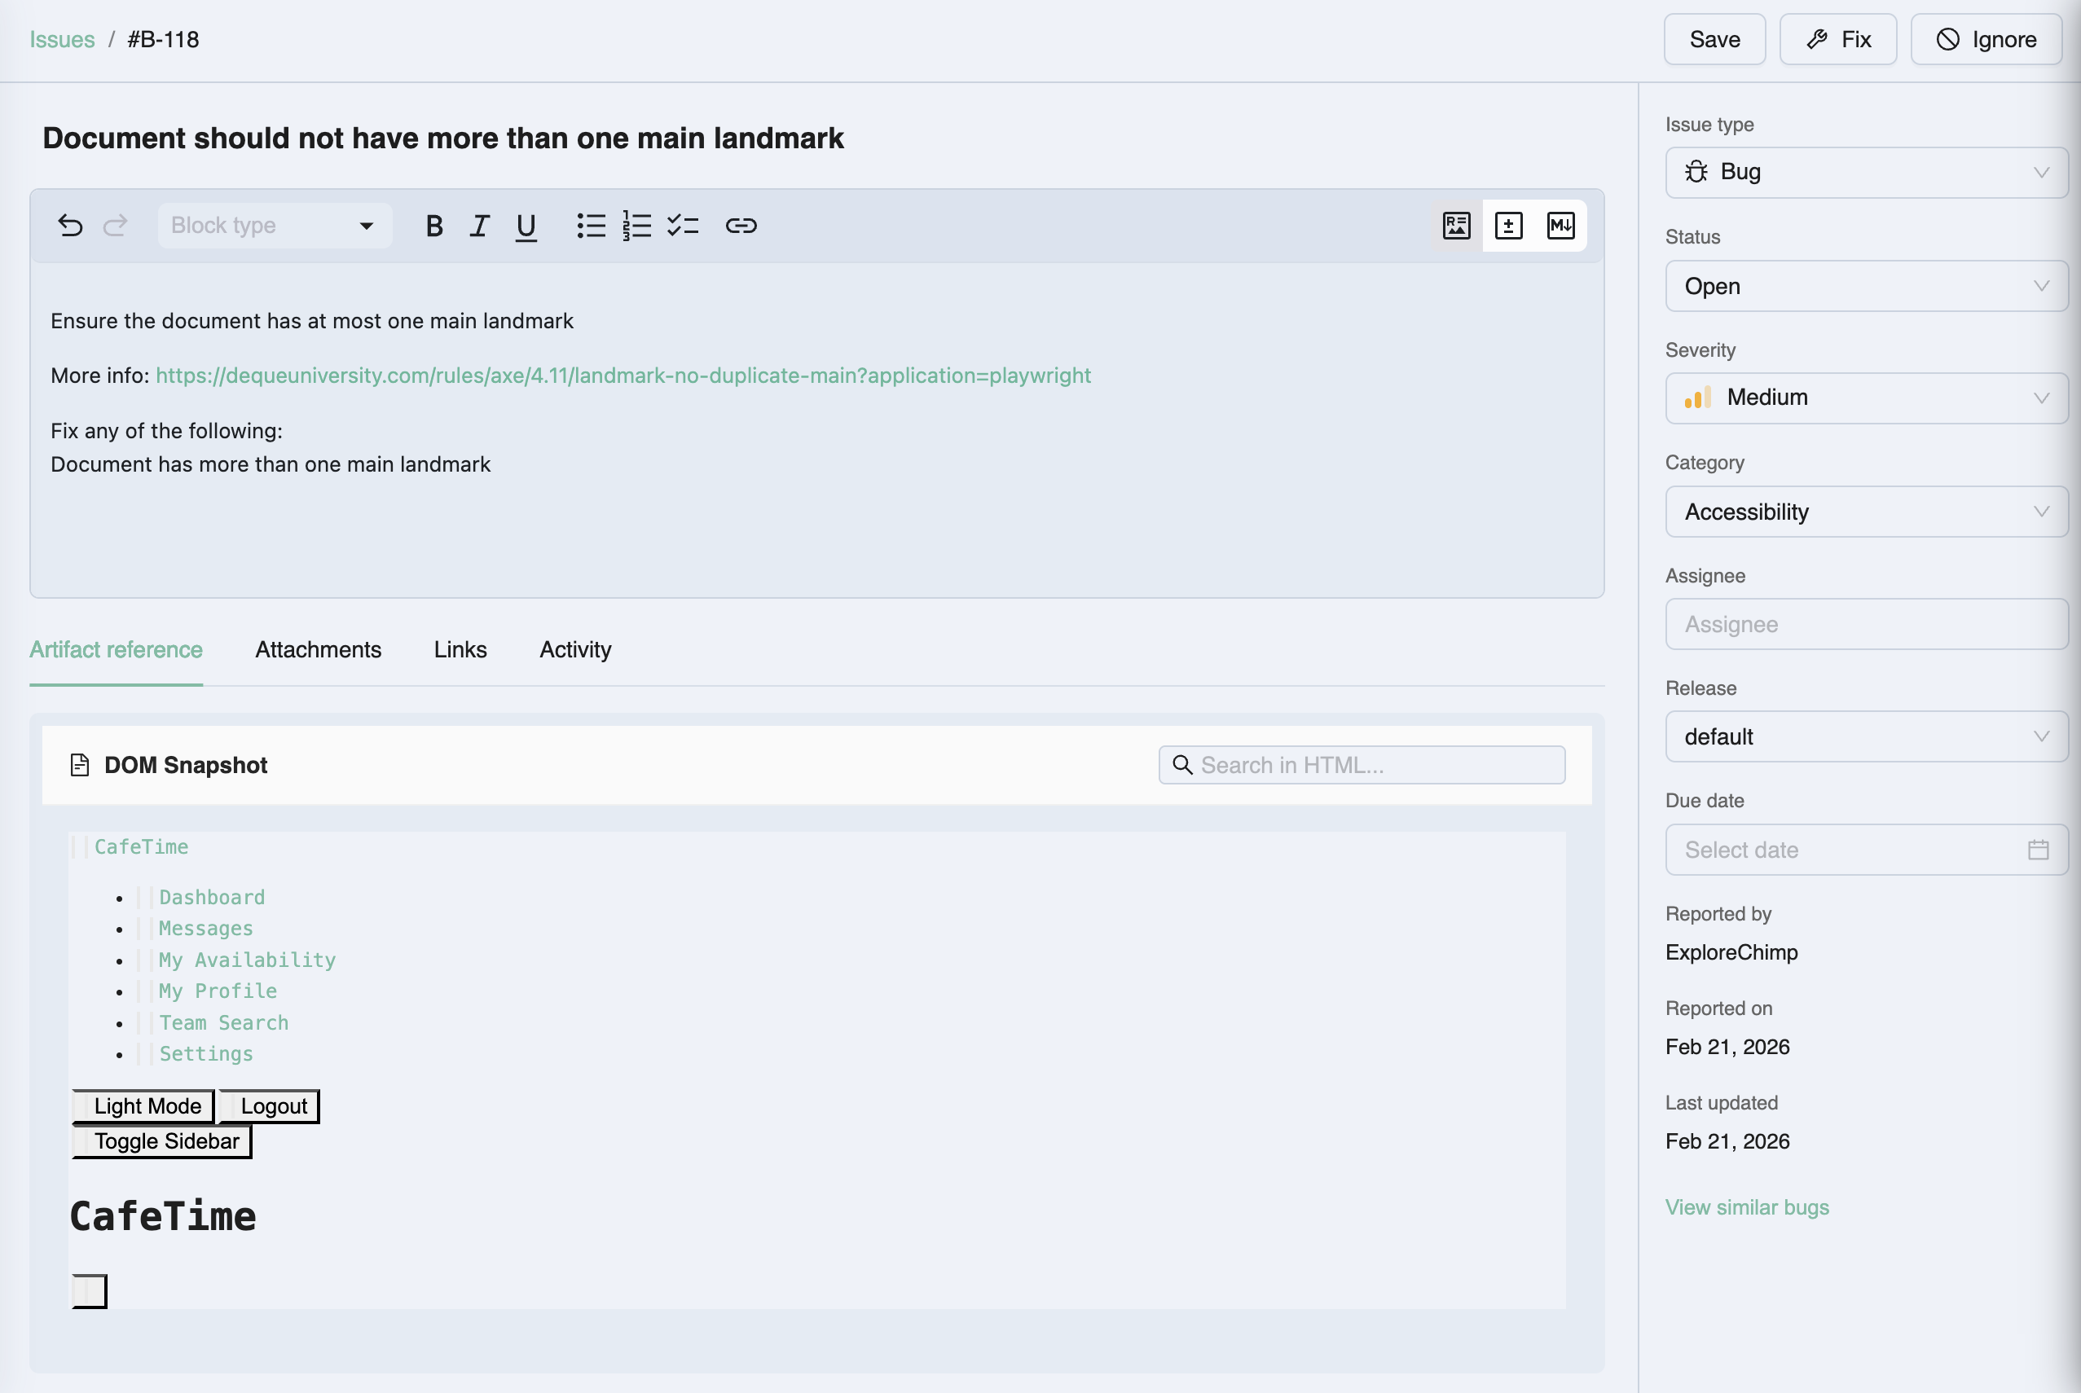Apply bold formatting with the B icon

coord(433,226)
